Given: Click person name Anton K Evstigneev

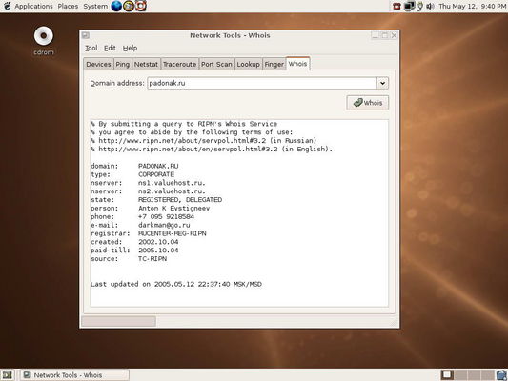Looking at the screenshot, I should [x=174, y=209].
